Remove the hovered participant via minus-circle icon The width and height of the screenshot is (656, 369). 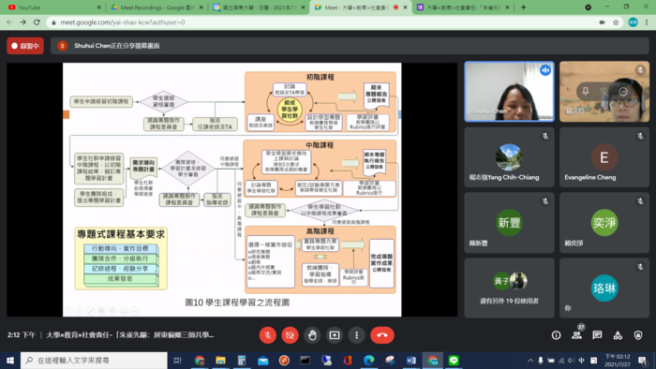(623, 91)
